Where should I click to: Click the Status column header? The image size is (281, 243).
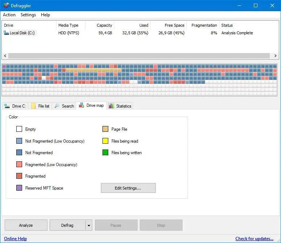tap(227, 25)
